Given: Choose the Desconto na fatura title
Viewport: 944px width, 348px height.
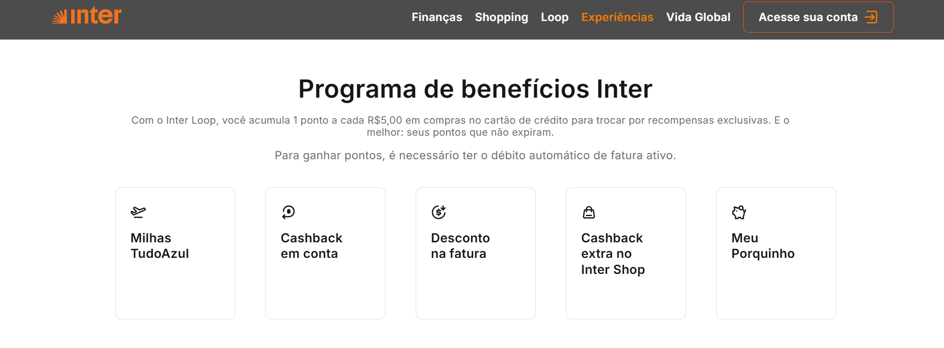Looking at the screenshot, I should pyautogui.click(x=460, y=246).
